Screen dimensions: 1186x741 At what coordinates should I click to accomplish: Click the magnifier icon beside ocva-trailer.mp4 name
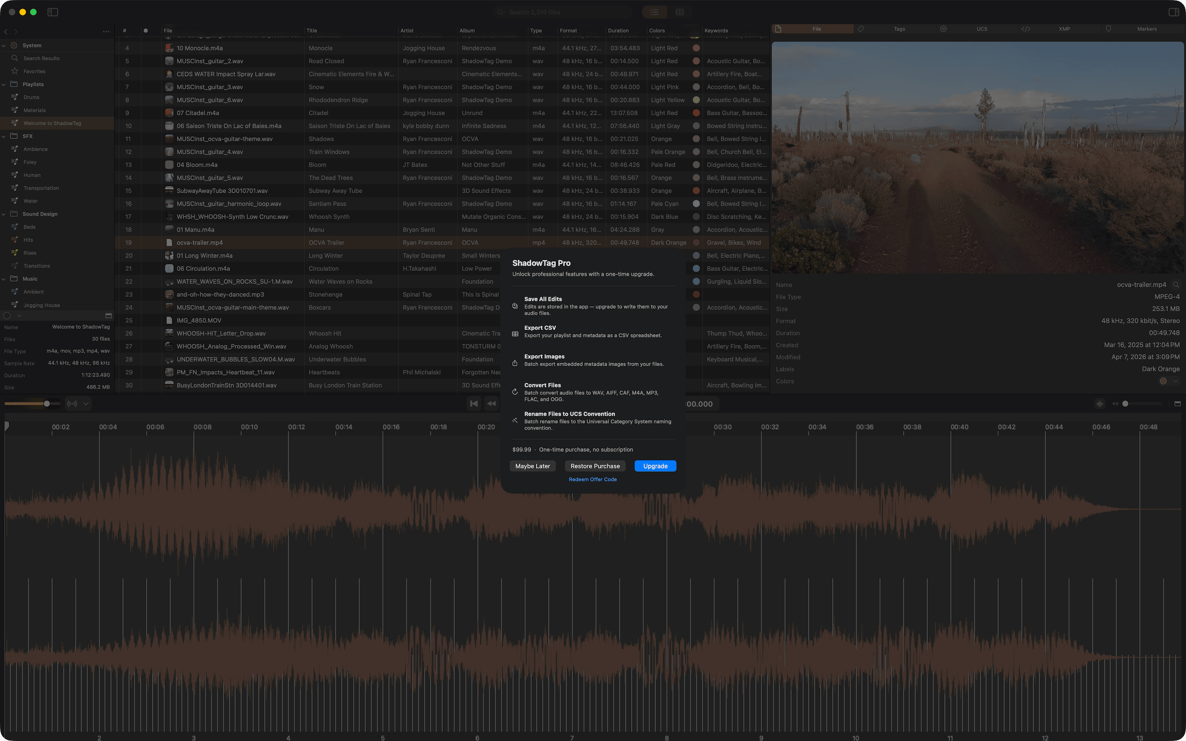pyautogui.click(x=1177, y=285)
